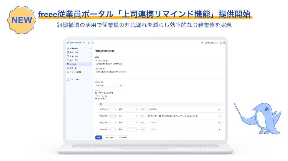Click the blue 公開 button
This screenshot has width=288, height=161.
pyautogui.click(x=99, y=137)
